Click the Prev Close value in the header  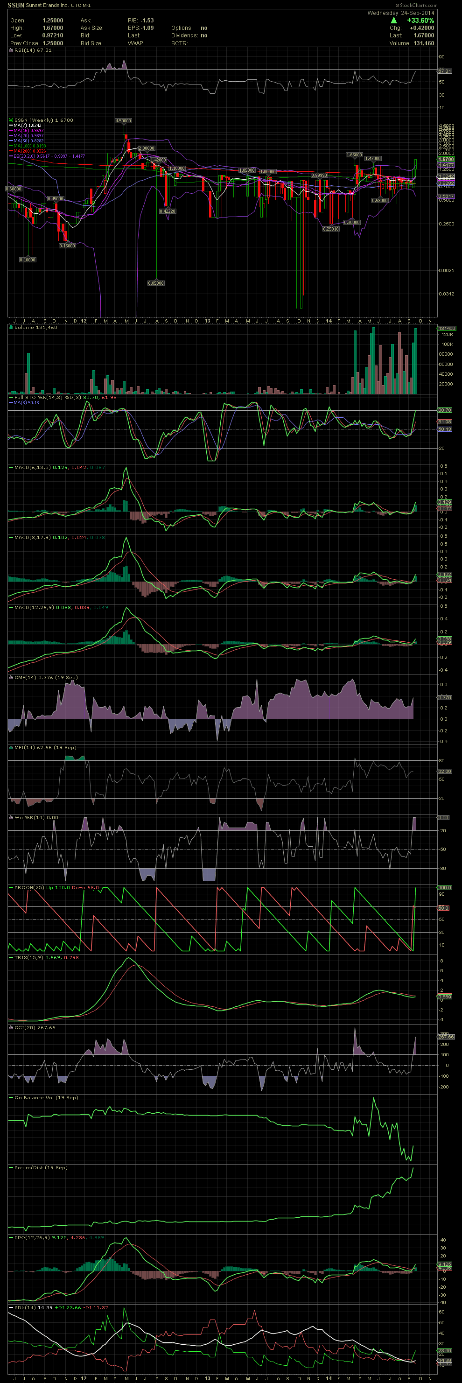(53, 43)
